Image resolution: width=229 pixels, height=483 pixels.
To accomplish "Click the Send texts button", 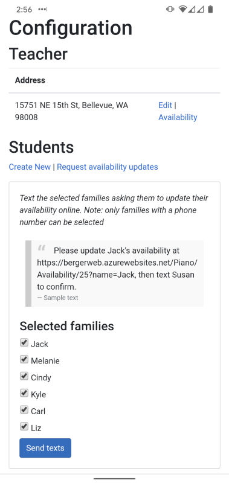I will click(45, 448).
